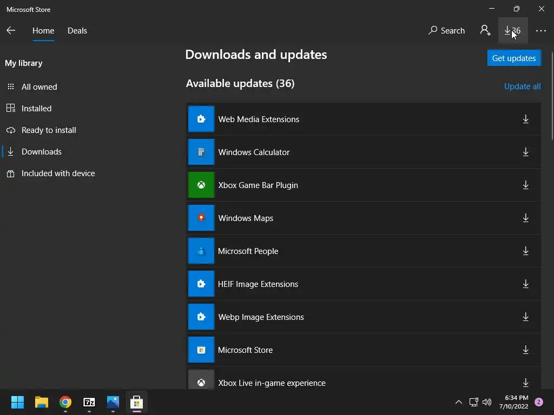Open the Xbox Game Bar Plugin entry
Screen dimensions: 554x415
[364, 185]
